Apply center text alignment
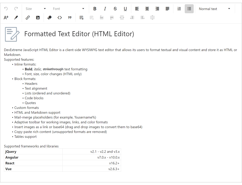Screen dimensions: 242x185 [147, 9]
